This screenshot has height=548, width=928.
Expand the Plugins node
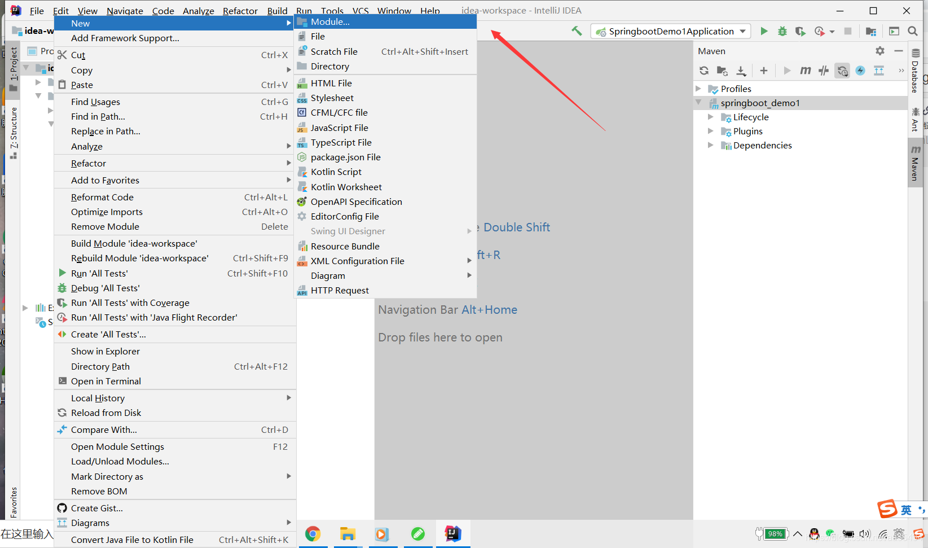(711, 131)
